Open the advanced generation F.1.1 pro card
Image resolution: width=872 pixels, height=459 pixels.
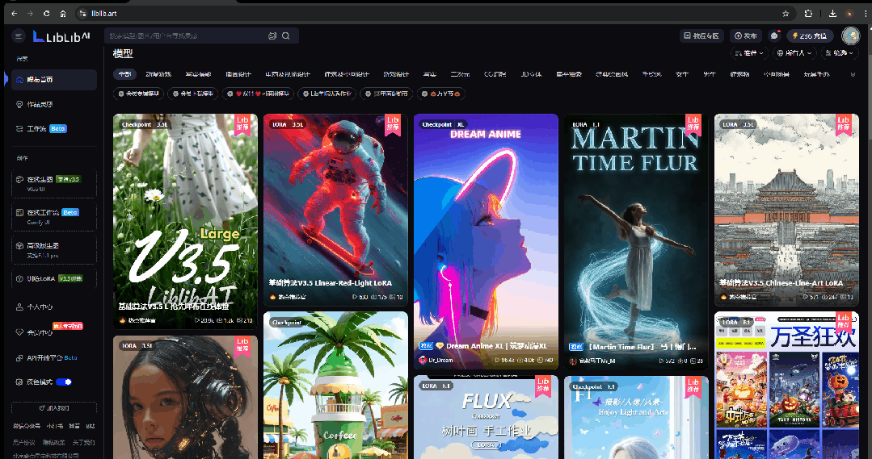click(54, 250)
